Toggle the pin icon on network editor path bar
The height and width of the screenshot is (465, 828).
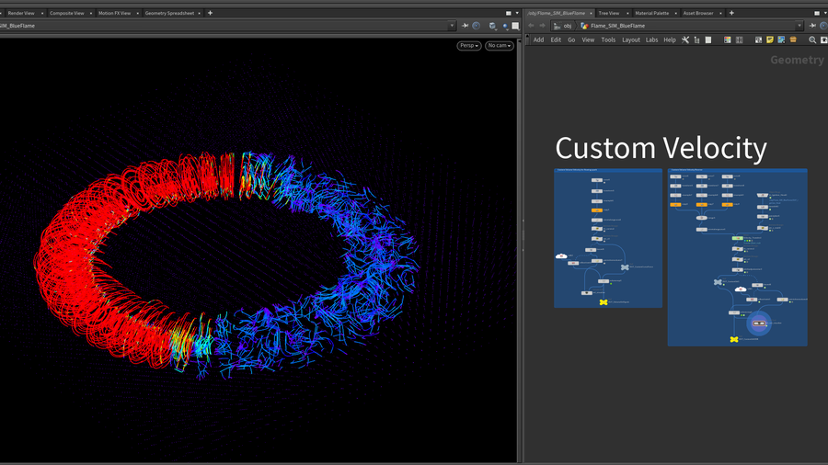(x=812, y=26)
